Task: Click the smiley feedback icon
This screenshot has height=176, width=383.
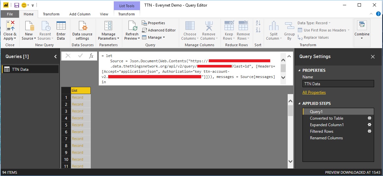Action: click(24, 5)
